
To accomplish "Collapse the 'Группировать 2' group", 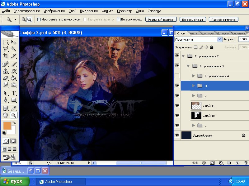I will [183, 56].
